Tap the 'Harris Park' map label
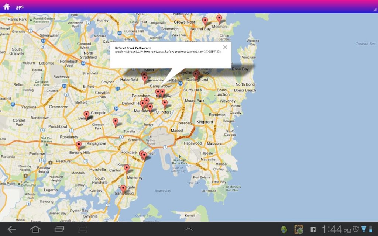The width and height of the screenshot is (378, 236). [x=17, y=19]
